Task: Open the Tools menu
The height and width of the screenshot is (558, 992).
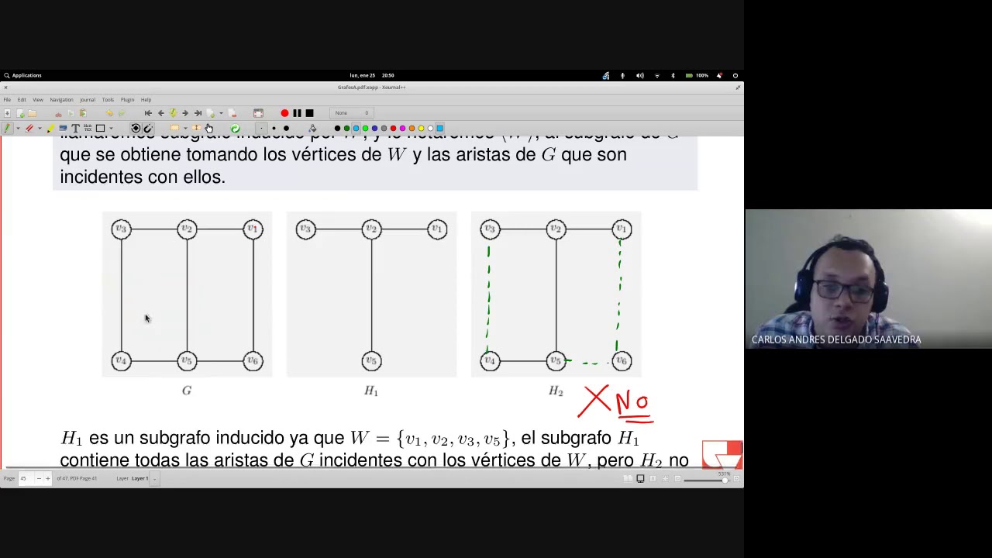Action: 108,99
